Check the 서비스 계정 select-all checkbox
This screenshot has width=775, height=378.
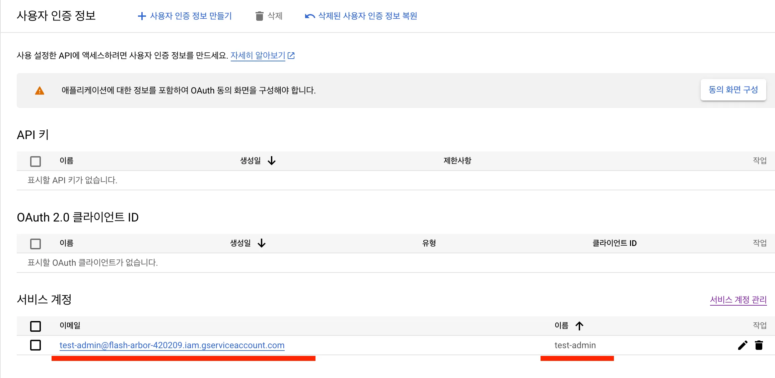point(36,325)
